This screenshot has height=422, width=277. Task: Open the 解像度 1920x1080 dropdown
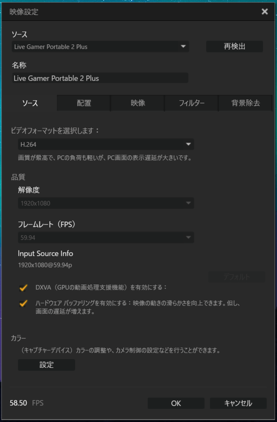(106, 203)
